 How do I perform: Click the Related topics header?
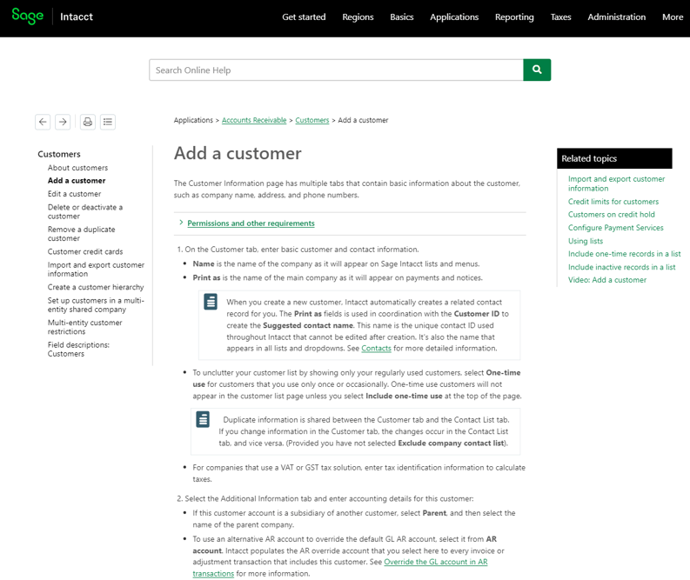click(614, 159)
